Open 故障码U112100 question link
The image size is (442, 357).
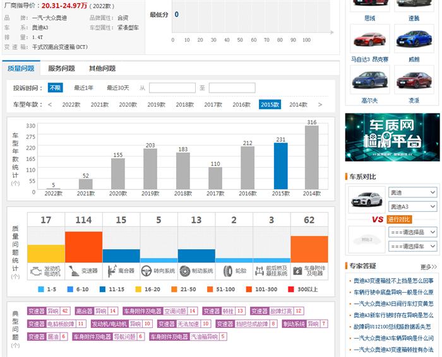pyautogui.click(x=392, y=327)
